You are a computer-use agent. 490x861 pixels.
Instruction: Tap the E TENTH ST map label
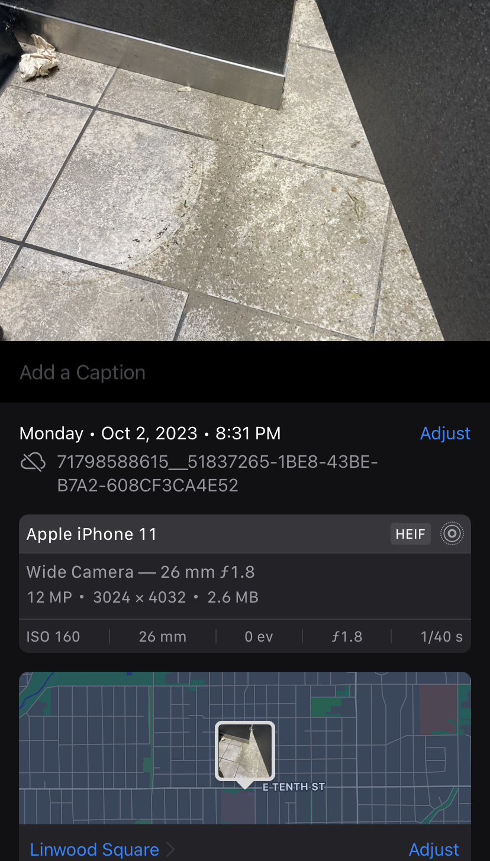(294, 786)
